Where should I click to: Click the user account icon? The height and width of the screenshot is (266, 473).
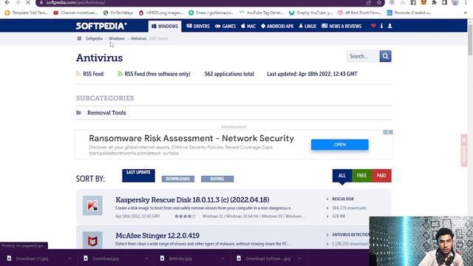coord(389,26)
